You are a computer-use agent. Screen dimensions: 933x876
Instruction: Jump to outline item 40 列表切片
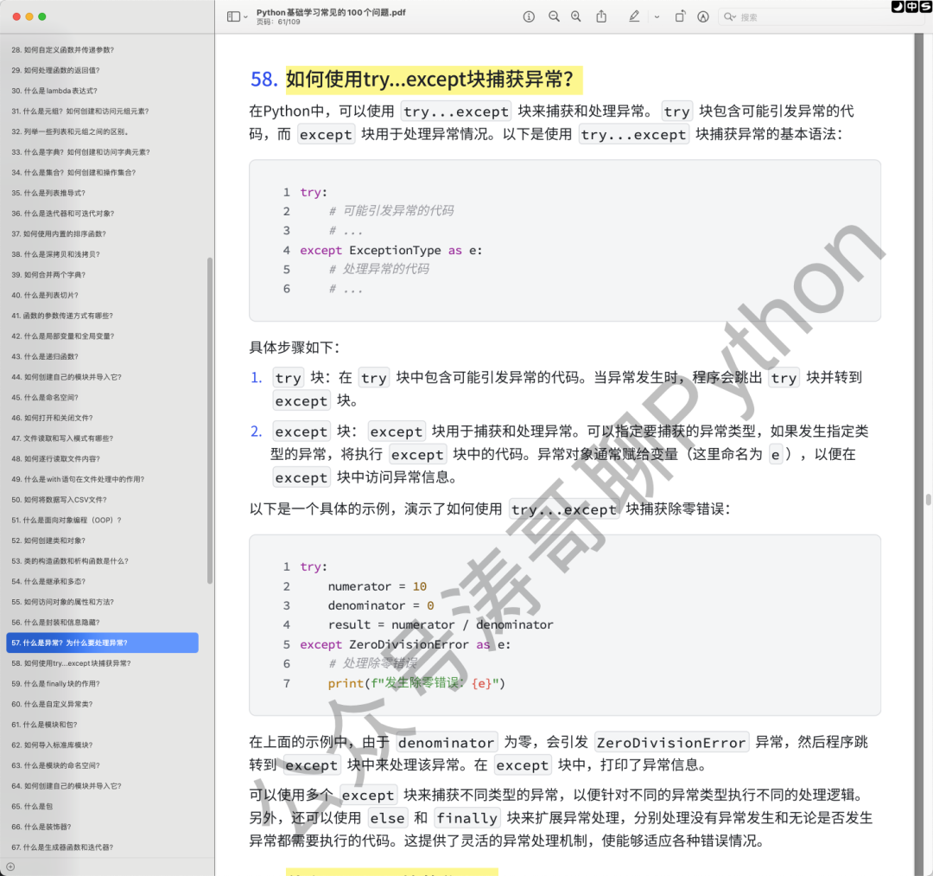tap(45, 296)
